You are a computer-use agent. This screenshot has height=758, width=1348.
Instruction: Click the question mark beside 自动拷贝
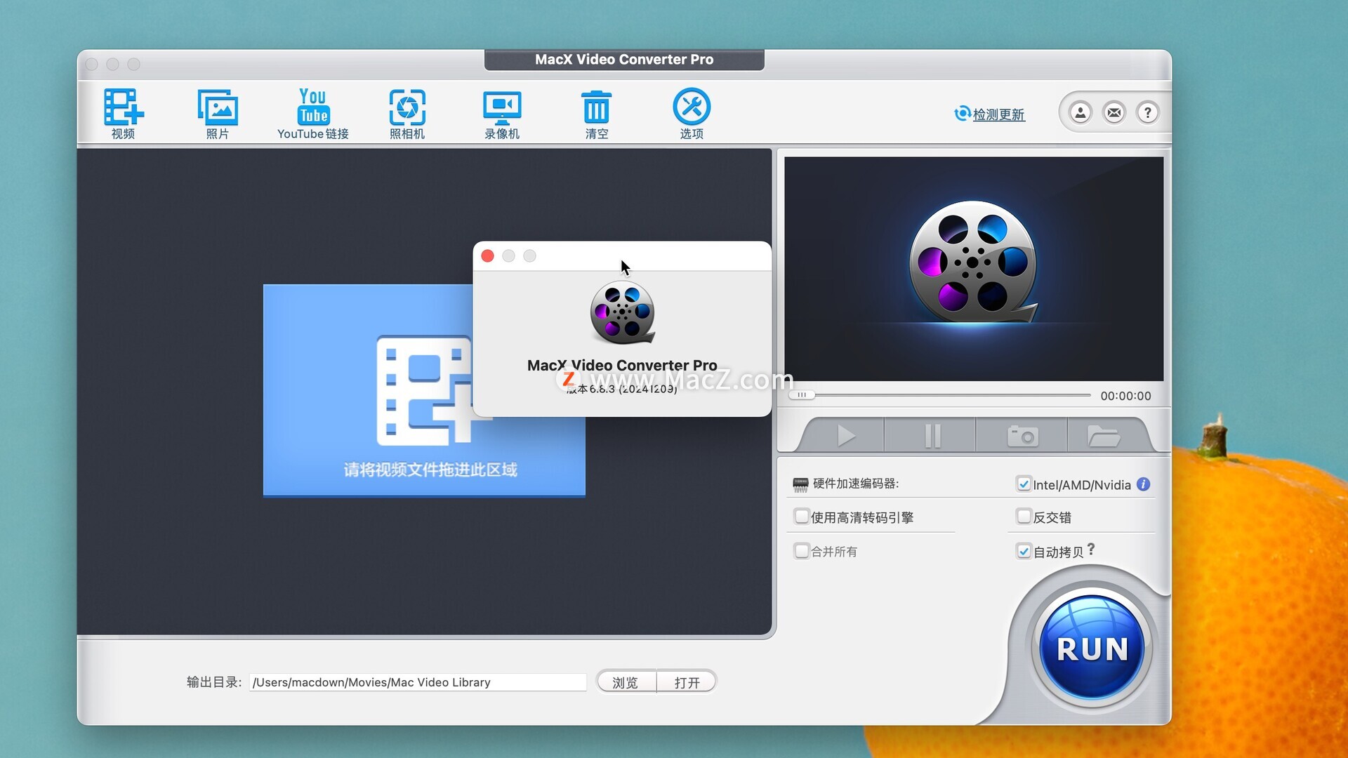click(1091, 550)
